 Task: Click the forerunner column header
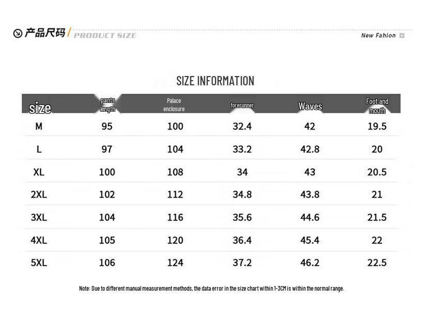coord(242,106)
